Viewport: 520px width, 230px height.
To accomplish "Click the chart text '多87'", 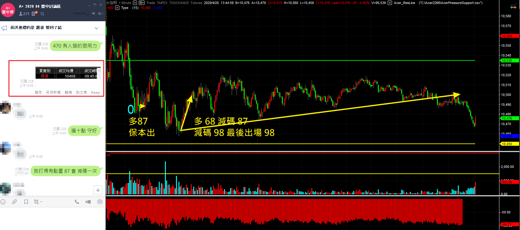I will click(x=138, y=121).
